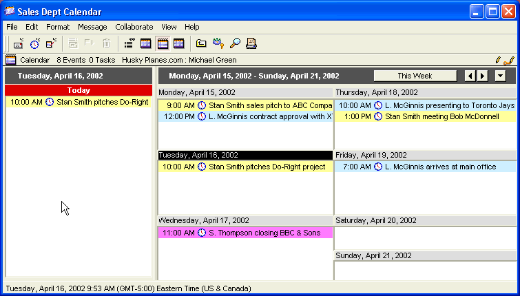Click the single pencil icon in info bar
Screen dimensions: 520x296
pos(498,60)
